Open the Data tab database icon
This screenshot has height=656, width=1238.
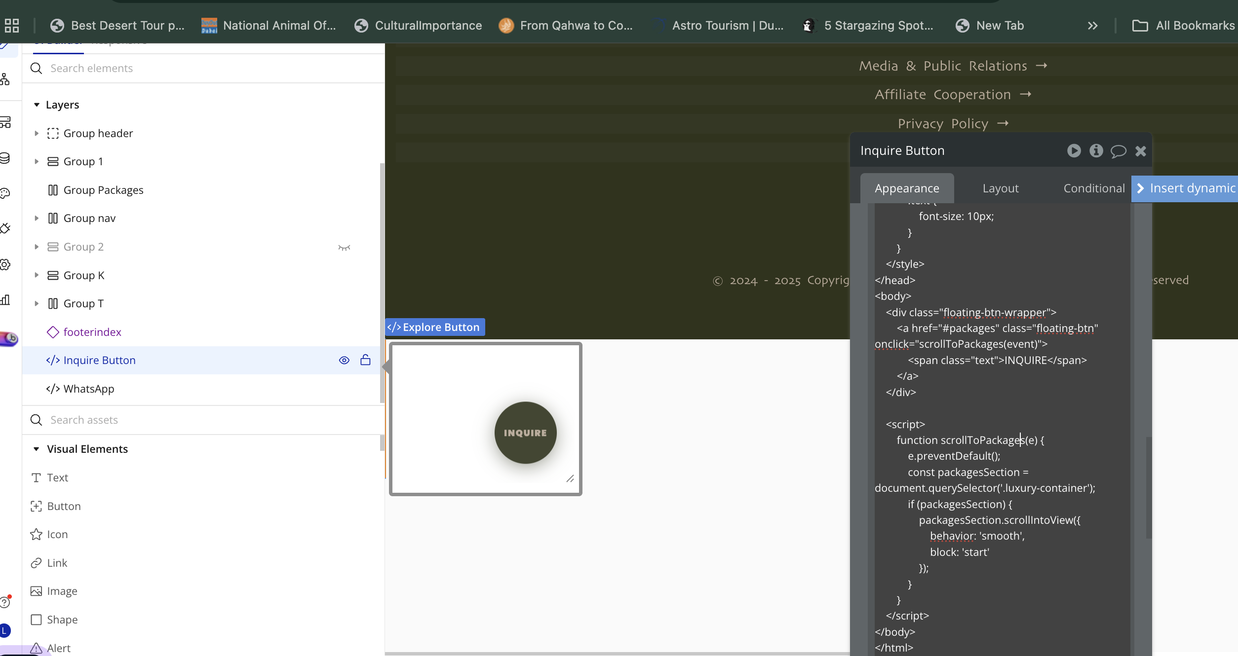(x=5, y=158)
